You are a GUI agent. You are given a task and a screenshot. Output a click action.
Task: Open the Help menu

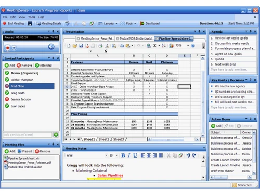(x=41, y=17)
